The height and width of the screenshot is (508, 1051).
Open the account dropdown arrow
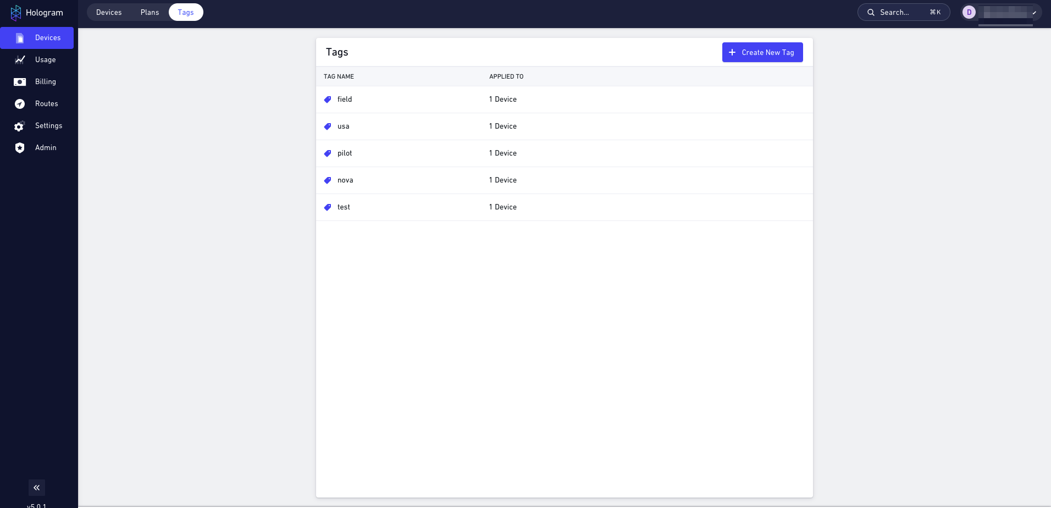click(1035, 13)
